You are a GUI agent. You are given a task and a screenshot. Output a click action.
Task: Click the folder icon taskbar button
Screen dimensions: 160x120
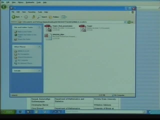click(28, 112)
